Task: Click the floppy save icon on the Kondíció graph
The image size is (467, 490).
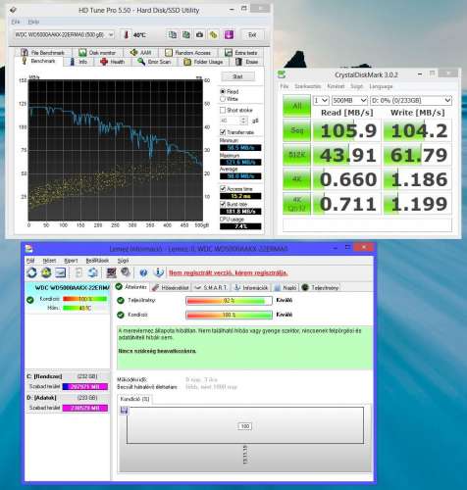Action: (x=124, y=411)
